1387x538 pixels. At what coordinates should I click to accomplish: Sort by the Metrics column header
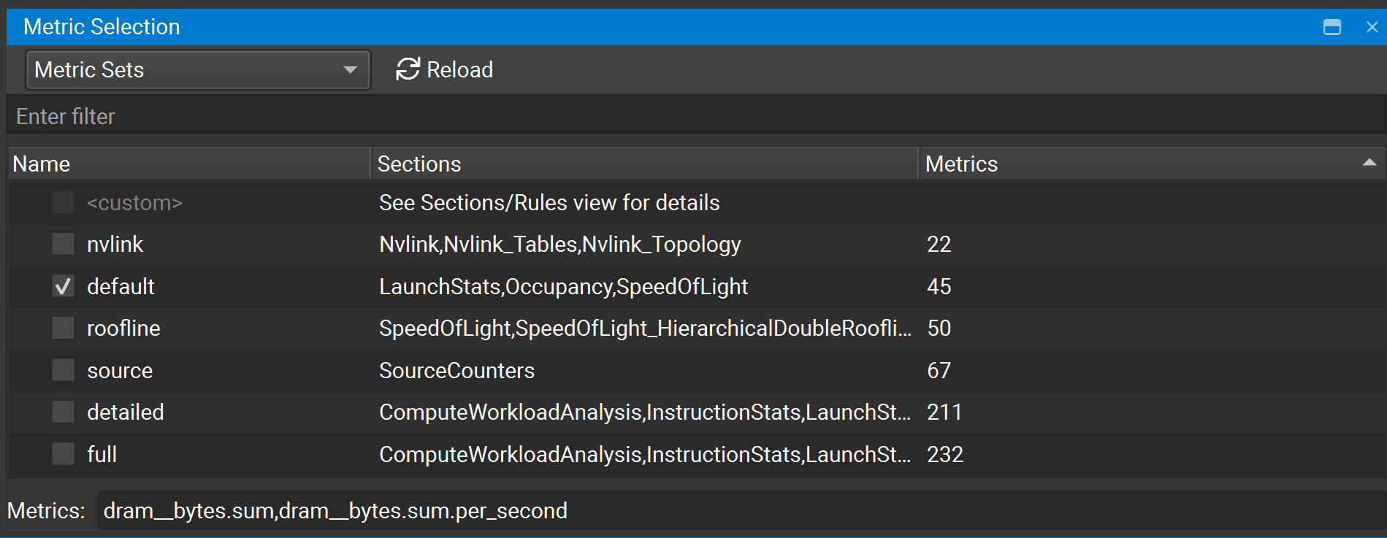(x=1151, y=164)
